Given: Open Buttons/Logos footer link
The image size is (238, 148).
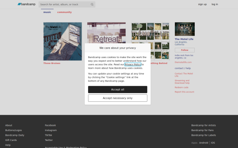Looking at the screenshot, I should 13,130.
